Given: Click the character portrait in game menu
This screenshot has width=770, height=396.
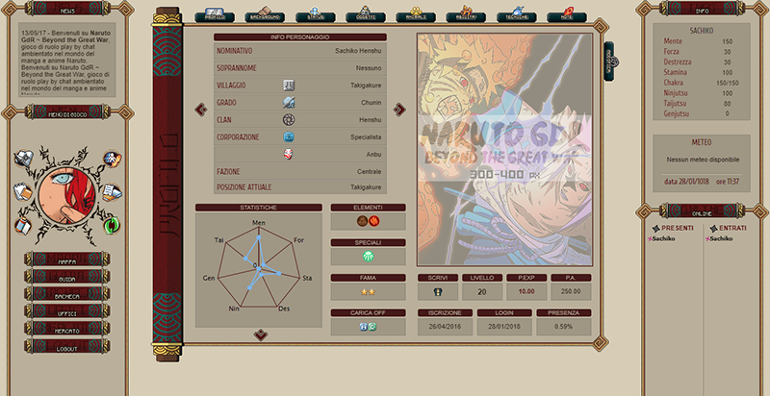Looking at the screenshot, I should coord(66,194).
